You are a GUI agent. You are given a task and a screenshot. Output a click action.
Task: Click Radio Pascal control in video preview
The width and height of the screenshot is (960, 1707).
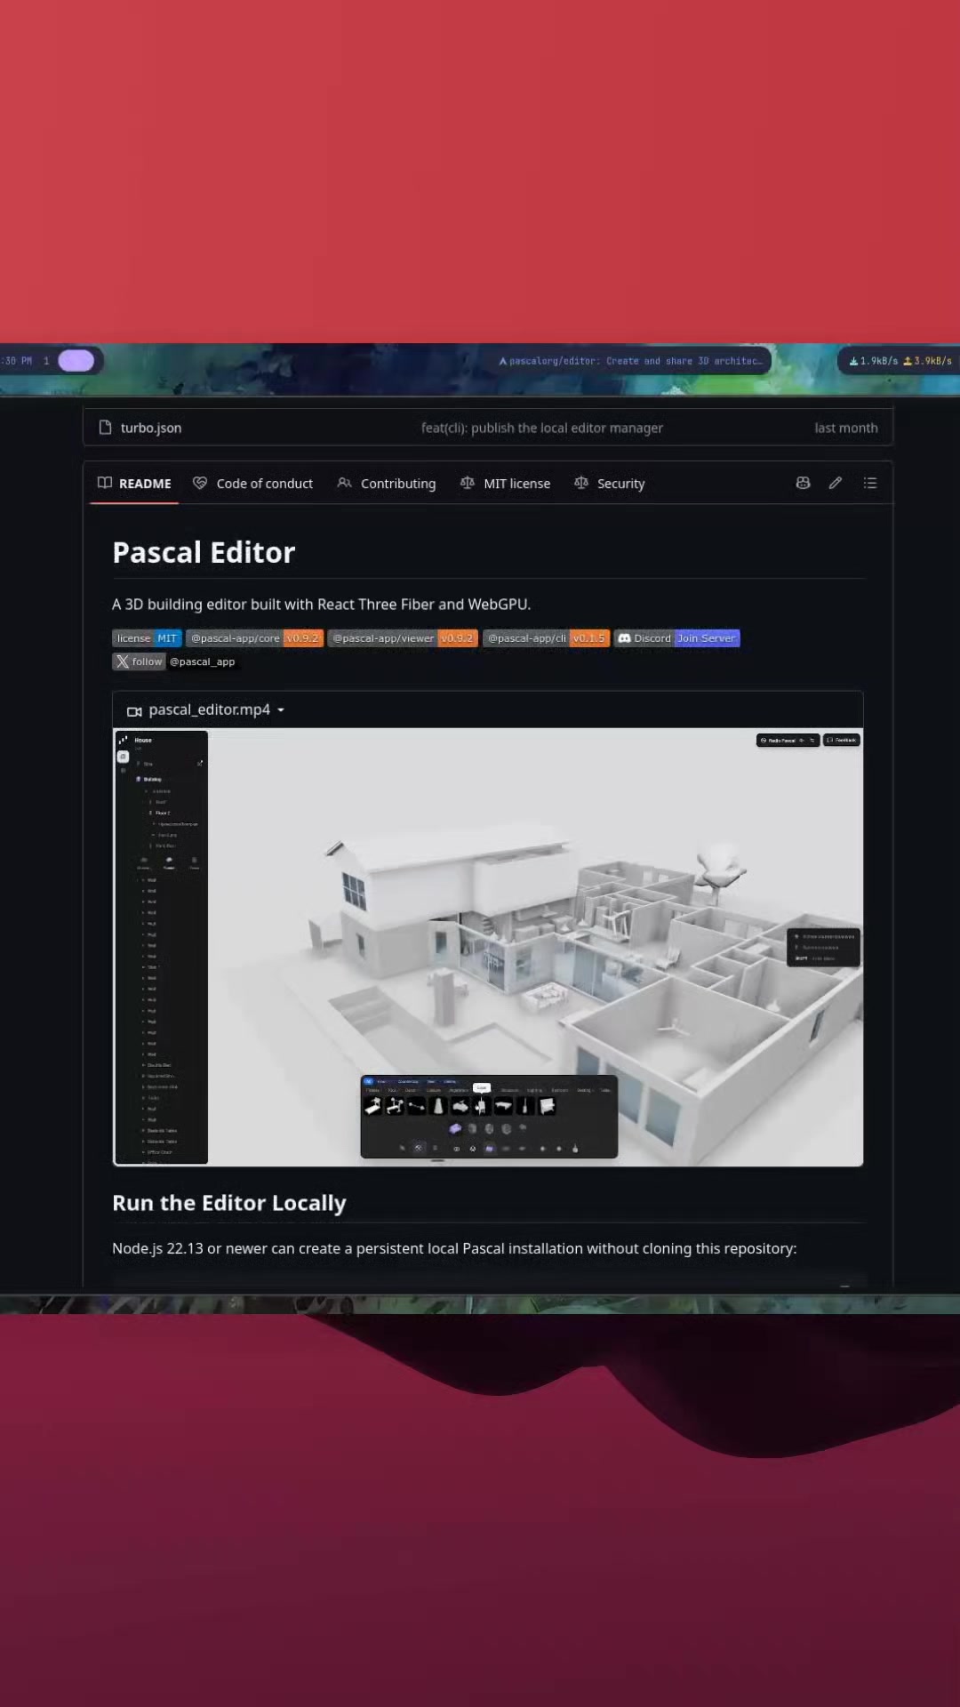pyautogui.click(x=788, y=740)
